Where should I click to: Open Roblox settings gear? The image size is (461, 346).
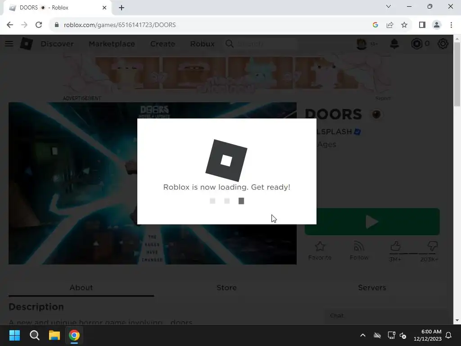click(x=443, y=44)
